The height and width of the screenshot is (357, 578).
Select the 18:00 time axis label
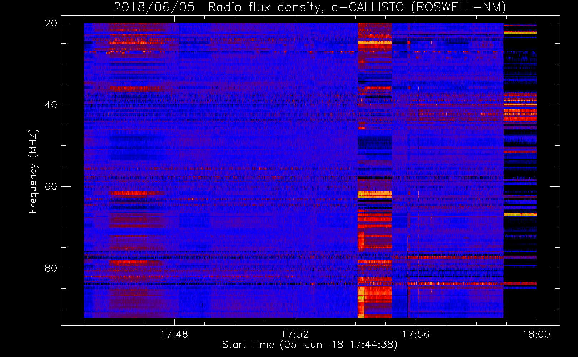tap(537, 335)
